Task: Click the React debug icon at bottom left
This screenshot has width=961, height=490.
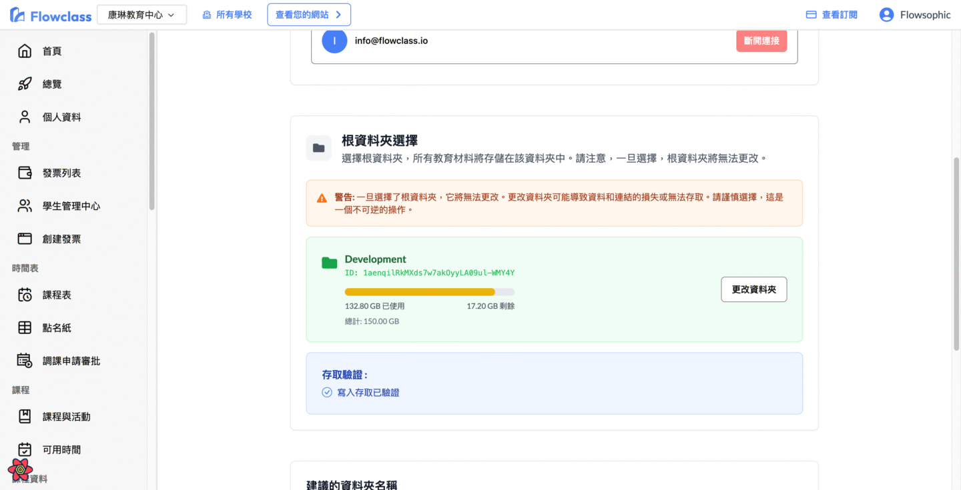Action: [20, 469]
